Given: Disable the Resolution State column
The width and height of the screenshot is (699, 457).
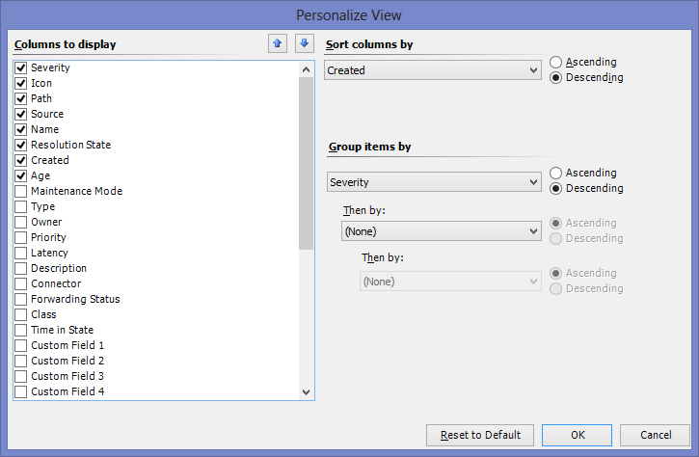Looking at the screenshot, I should pos(21,145).
